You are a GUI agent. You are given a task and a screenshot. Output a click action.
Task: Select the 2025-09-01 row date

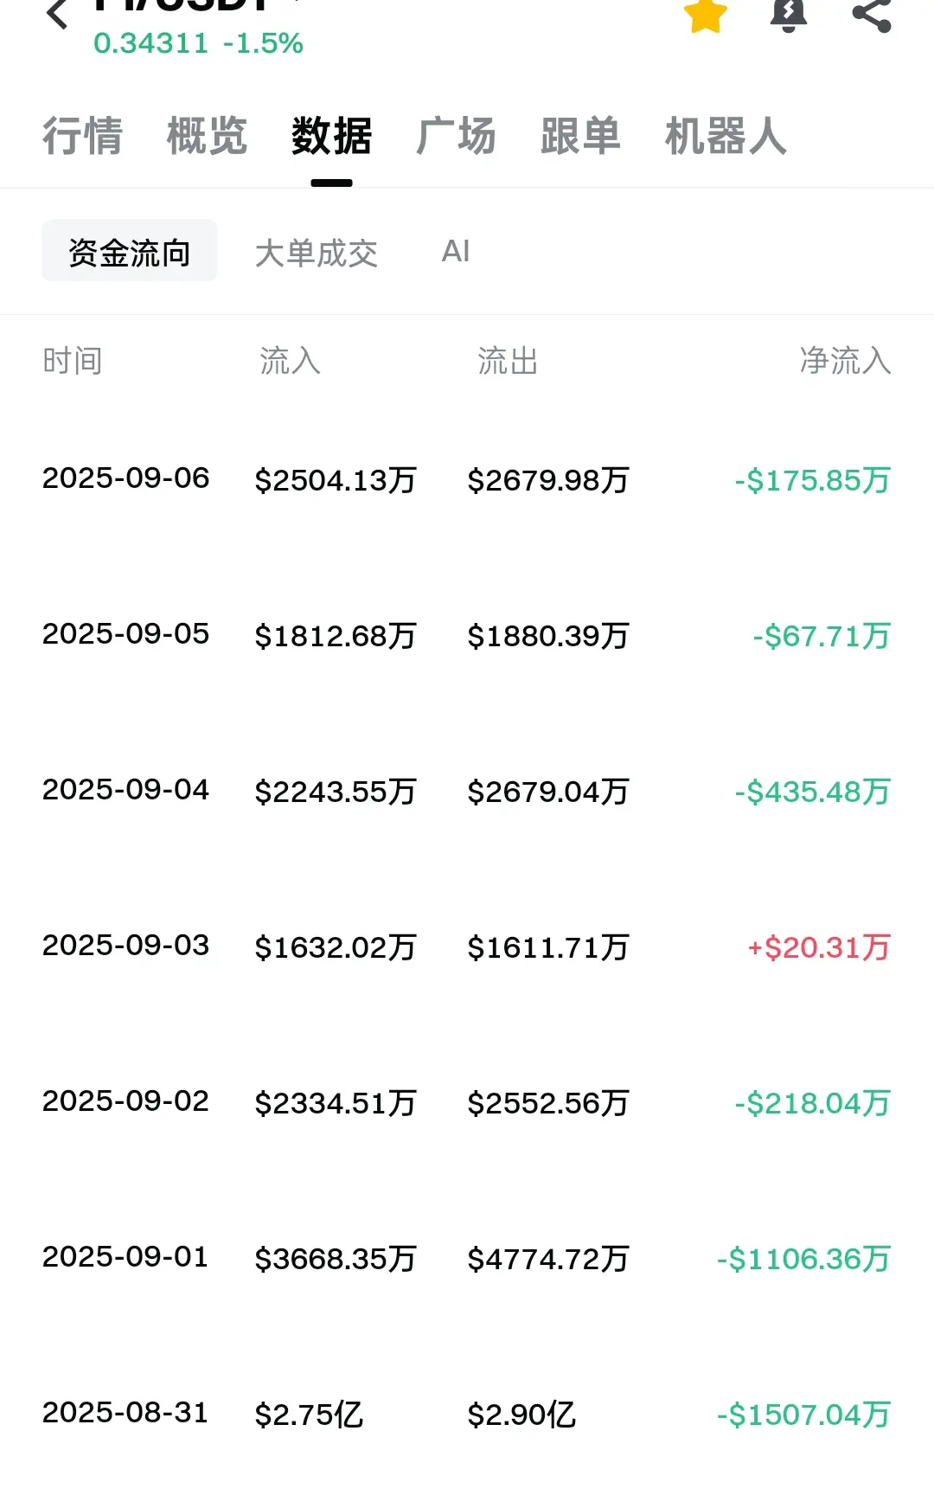(125, 1256)
